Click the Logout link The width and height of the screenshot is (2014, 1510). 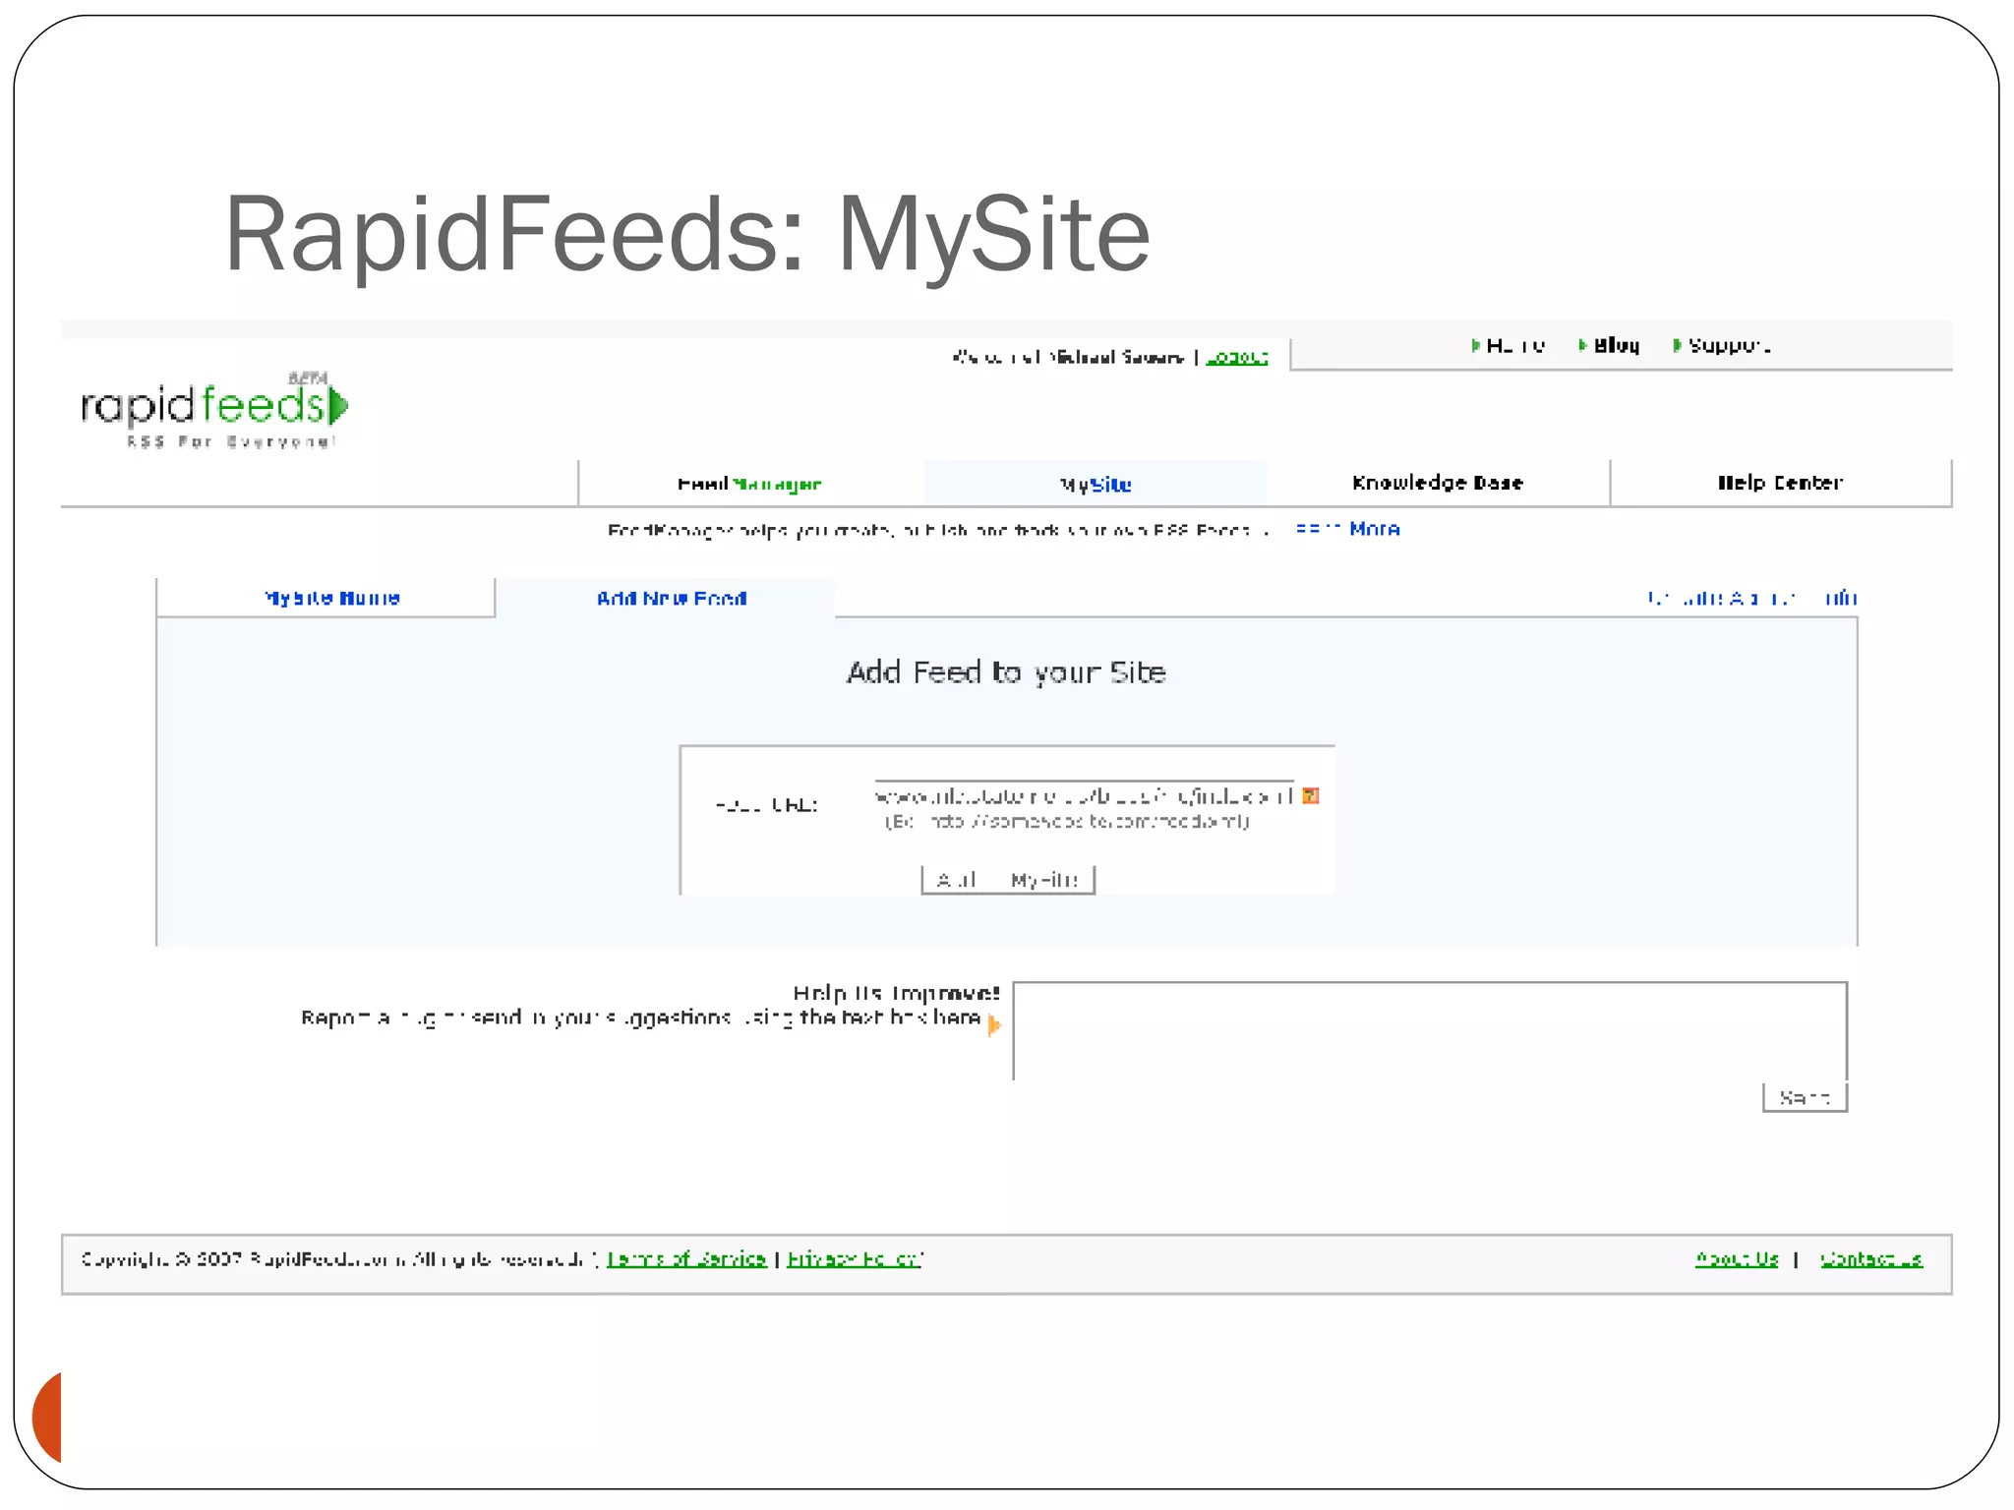tap(1237, 357)
